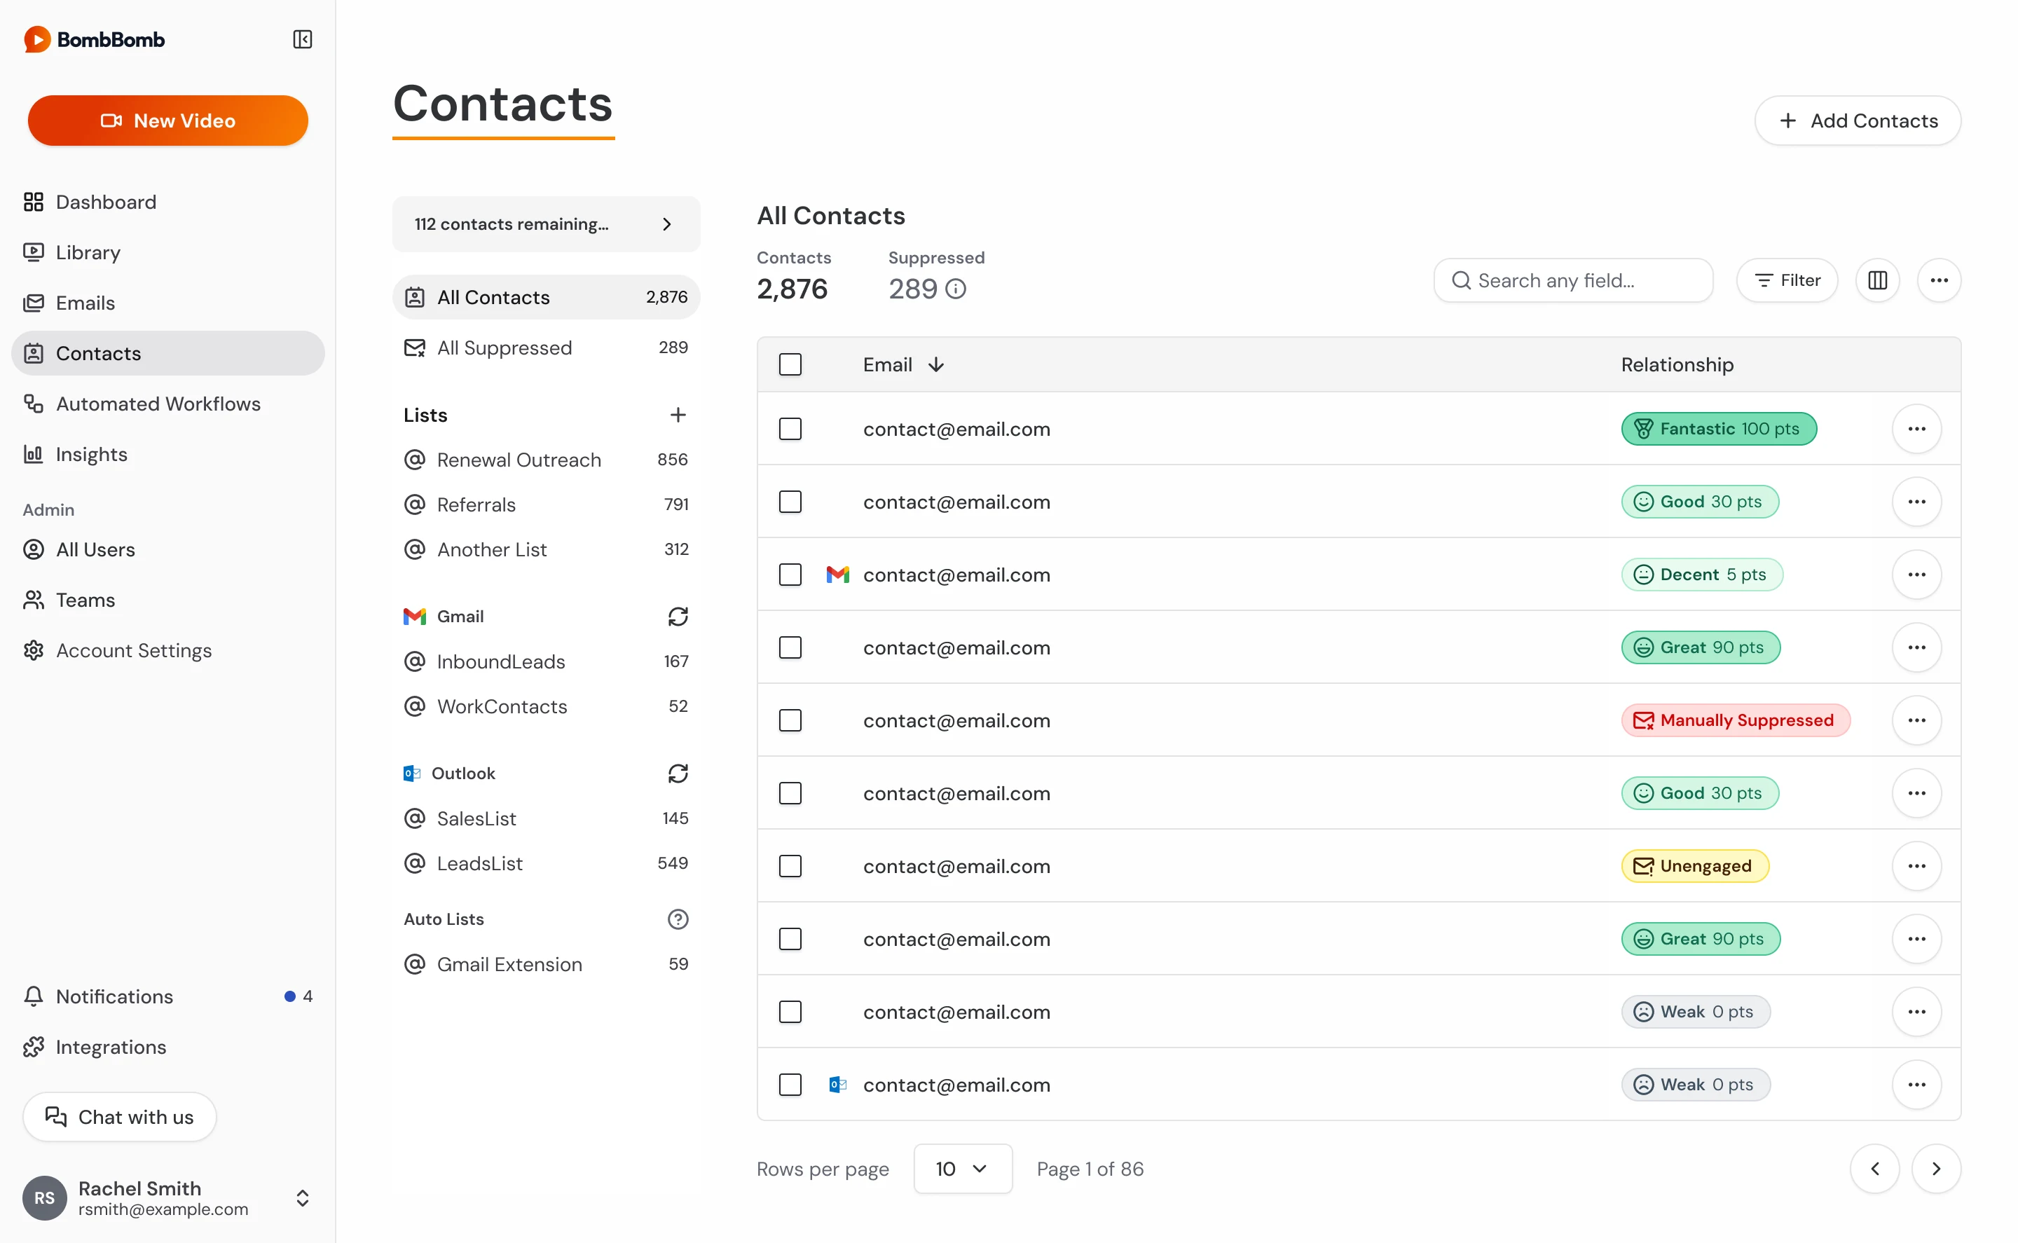2018x1243 pixels.
Task: Click the New Video button
Action: tap(167, 121)
